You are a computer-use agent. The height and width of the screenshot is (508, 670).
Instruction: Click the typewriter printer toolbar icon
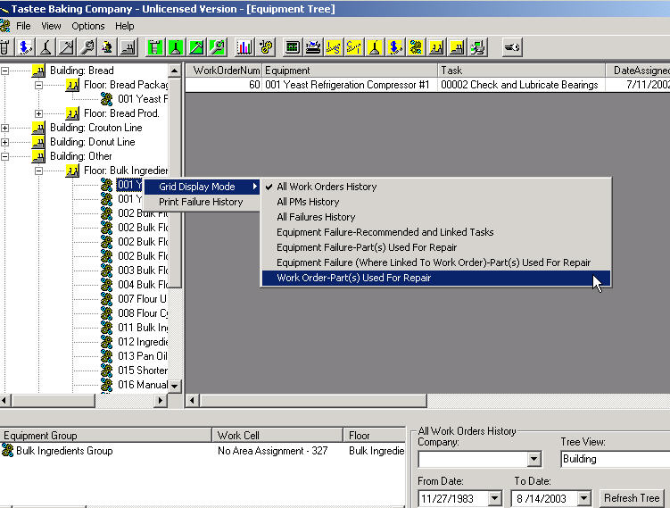313,47
